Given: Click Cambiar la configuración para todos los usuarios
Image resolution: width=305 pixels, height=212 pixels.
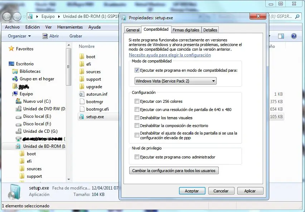Looking at the screenshot, I should [174, 171].
